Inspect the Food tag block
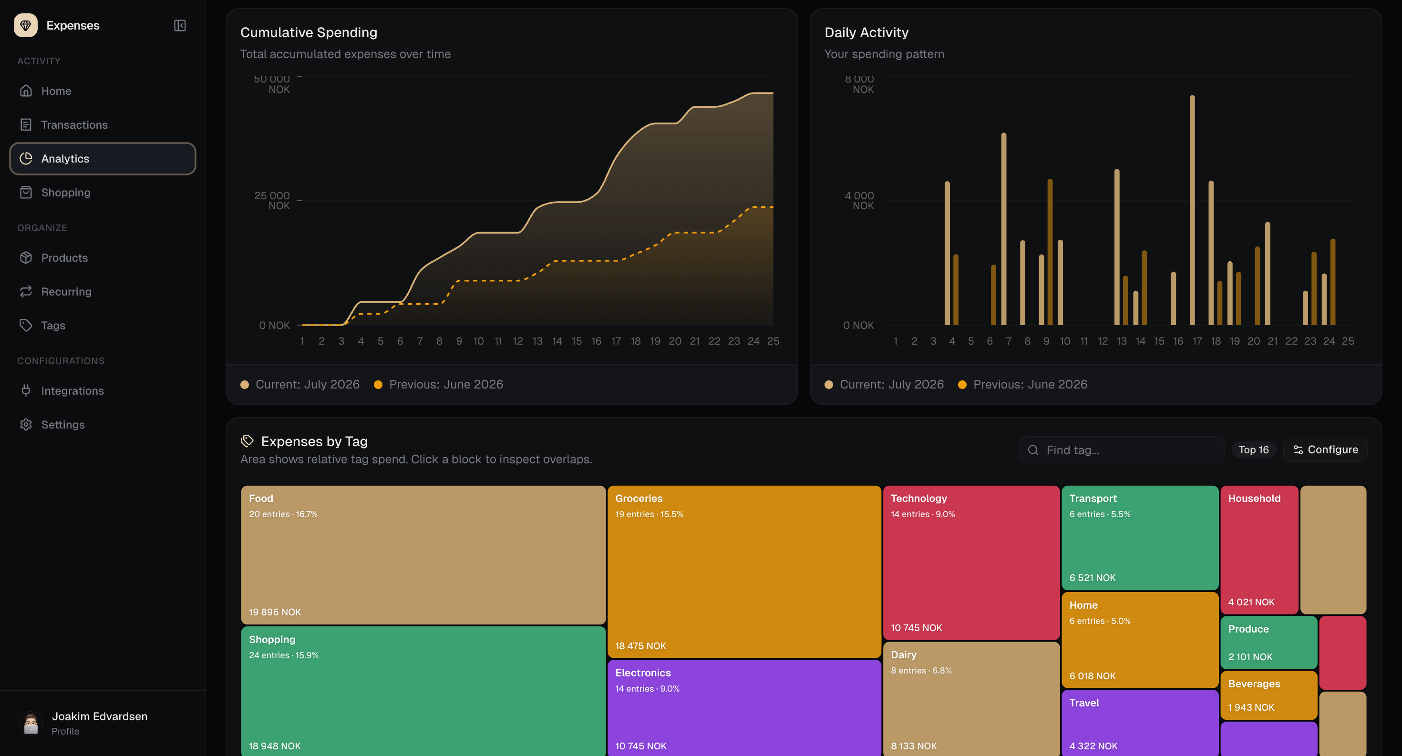This screenshot has width=1402, height=756. coord(423,555)
